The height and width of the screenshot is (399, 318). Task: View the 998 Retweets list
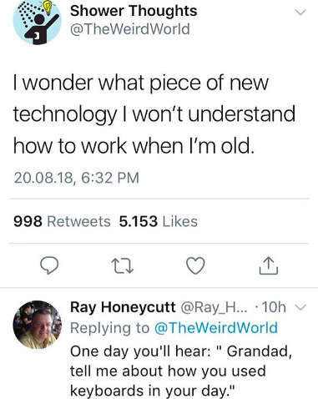click(x=62, y=221)
